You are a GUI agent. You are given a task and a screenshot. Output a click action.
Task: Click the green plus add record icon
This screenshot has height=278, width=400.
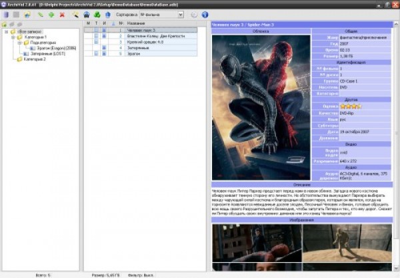[x=51, y=14]
